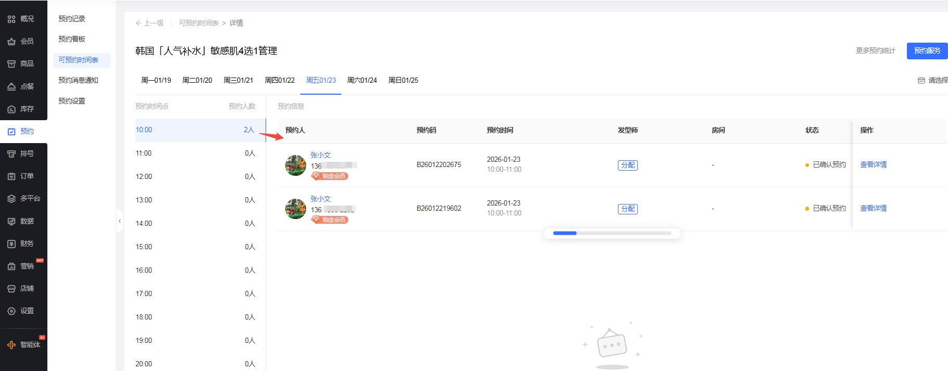Select the 18:00 time slot row
This screenshot has height=371, width=948.
click(x=200, y=317)
